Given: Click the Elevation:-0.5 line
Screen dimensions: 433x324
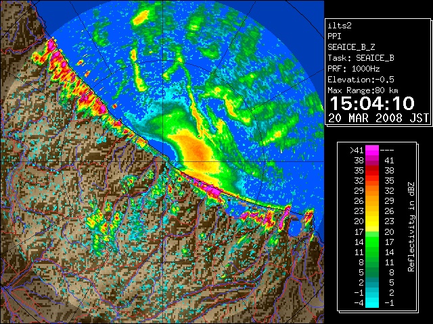Looking at the screenshot, I should click(361, 80).
